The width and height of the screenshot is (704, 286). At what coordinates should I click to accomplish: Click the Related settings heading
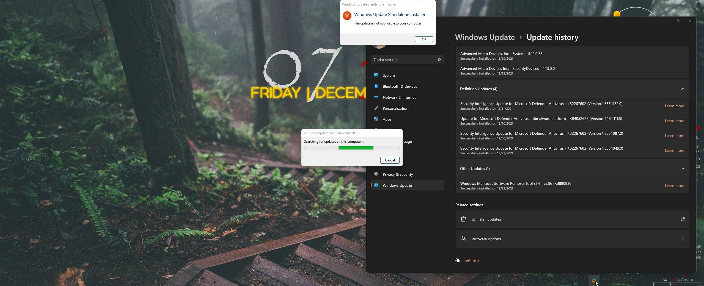[x=469, y=205]
